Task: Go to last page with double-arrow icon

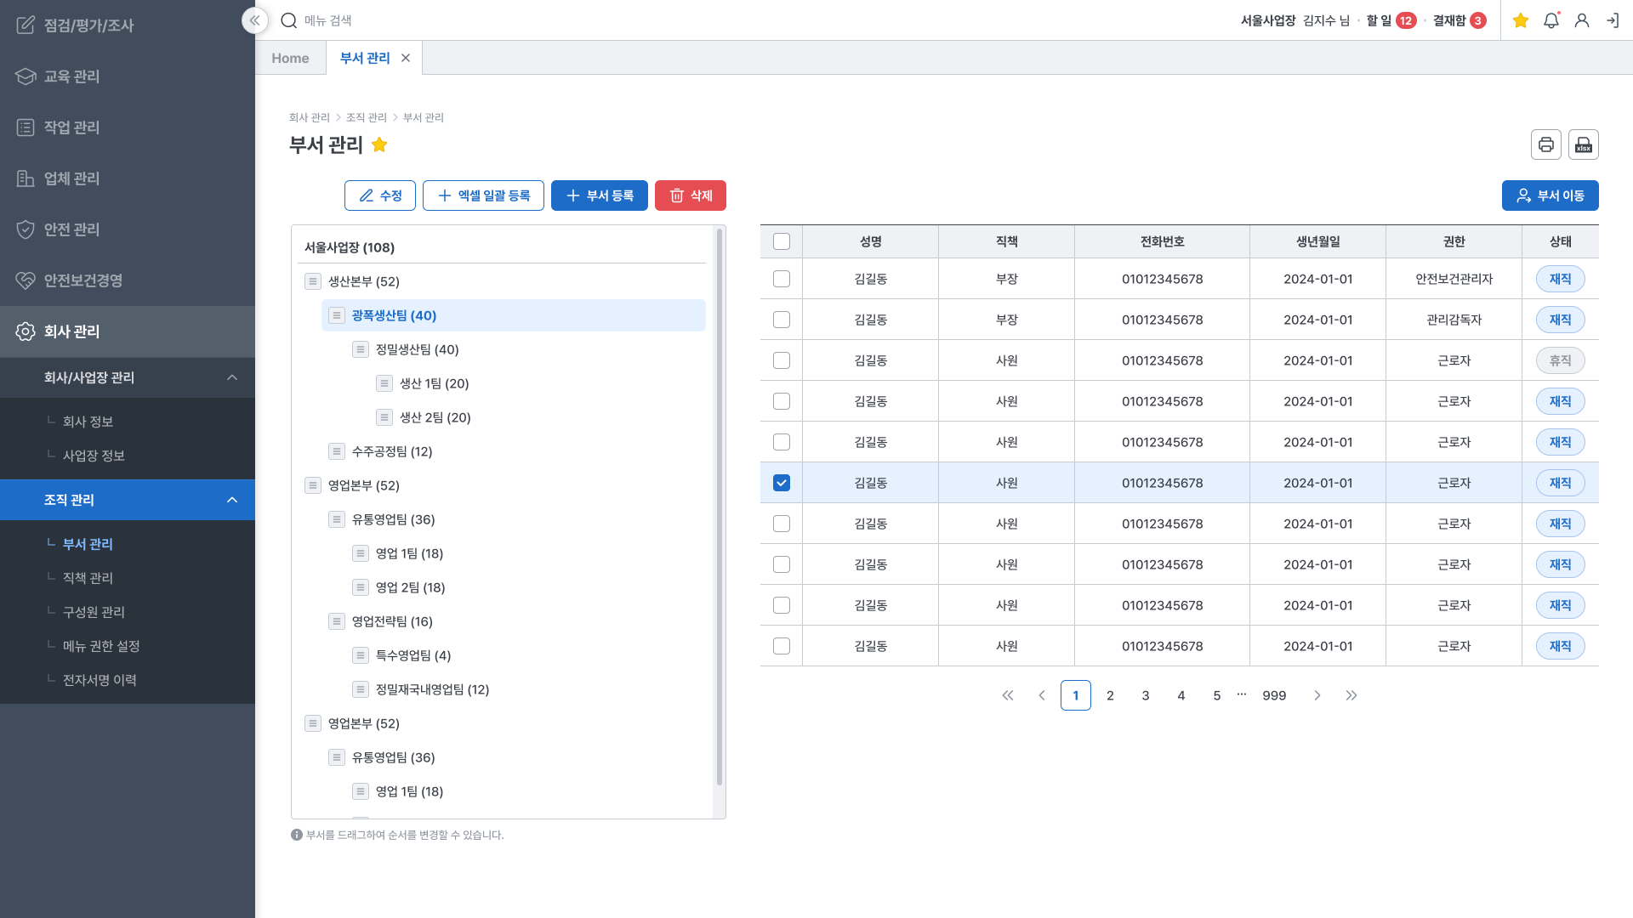Action: (1351, 695)
